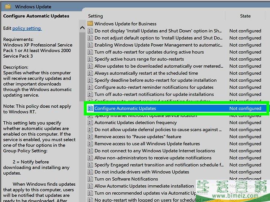Click icon of 'Turn off auto-restart during active hours'

pyautogui.click(x=90, y=52)
